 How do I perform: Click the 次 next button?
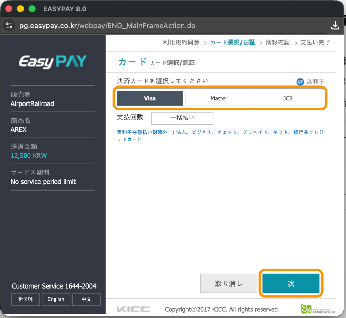coord(291,283)
